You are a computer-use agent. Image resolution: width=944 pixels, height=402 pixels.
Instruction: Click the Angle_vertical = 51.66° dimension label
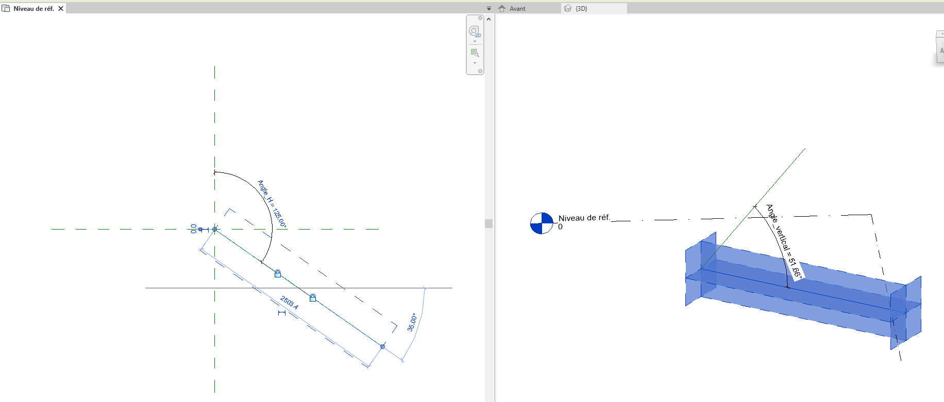coord(784,242)
